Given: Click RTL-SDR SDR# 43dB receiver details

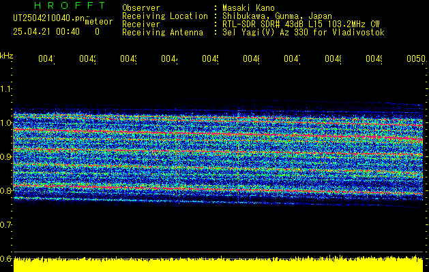Looking at the screenshot, I should click(x=301, y=24).
